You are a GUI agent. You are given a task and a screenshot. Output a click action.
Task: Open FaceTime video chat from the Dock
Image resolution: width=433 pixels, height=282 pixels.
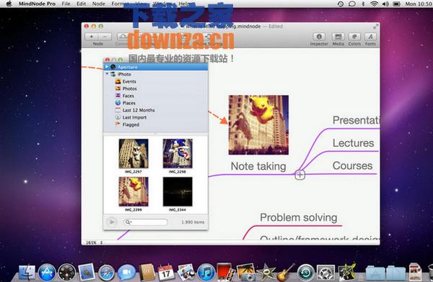pos(126,272)
